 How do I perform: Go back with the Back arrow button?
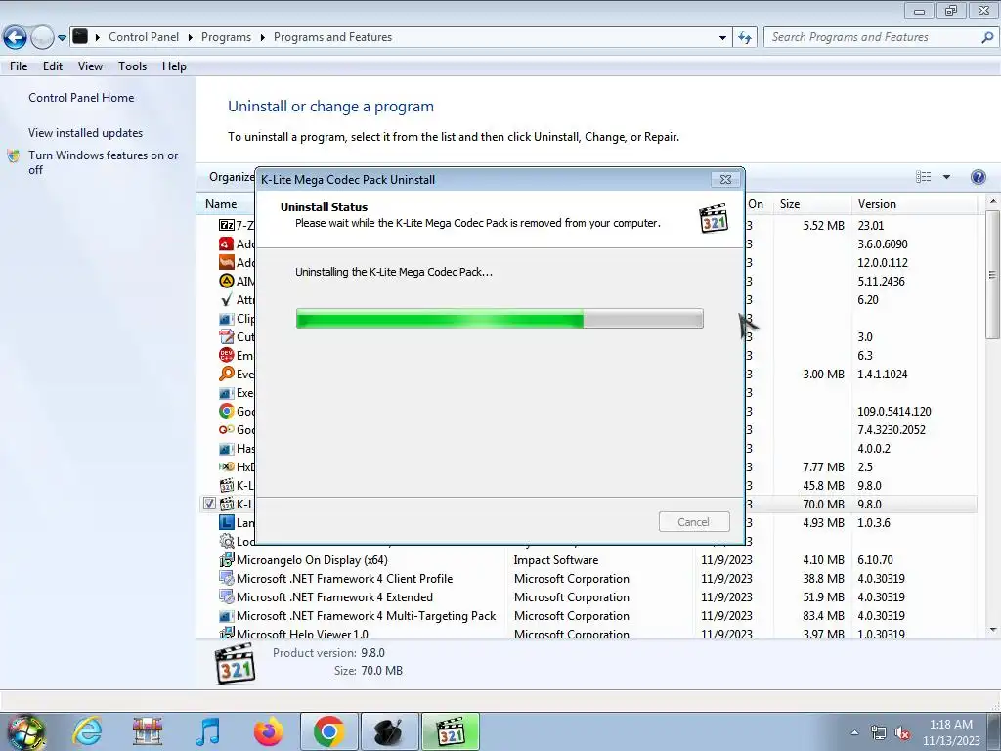[x=15, y=38]
